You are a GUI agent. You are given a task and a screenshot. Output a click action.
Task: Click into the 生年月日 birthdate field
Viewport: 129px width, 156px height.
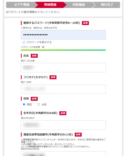coord(63,125)
